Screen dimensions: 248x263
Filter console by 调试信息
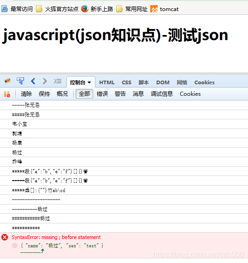click(x=161, y=94)
